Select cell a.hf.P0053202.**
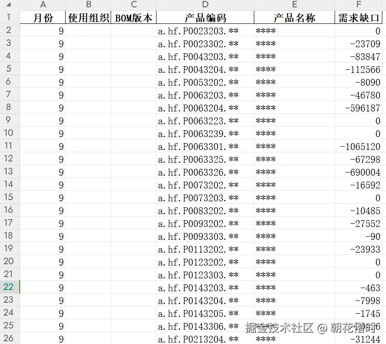This screenshot has width=386, height=344. tap(205, 82)
